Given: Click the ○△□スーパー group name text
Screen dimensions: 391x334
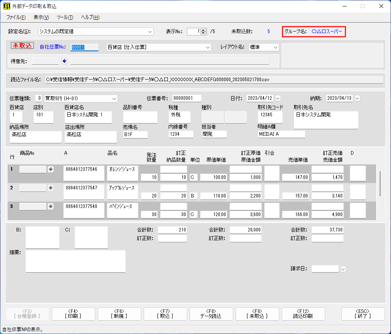Looking at the screenshot, I should click(327, 32).
